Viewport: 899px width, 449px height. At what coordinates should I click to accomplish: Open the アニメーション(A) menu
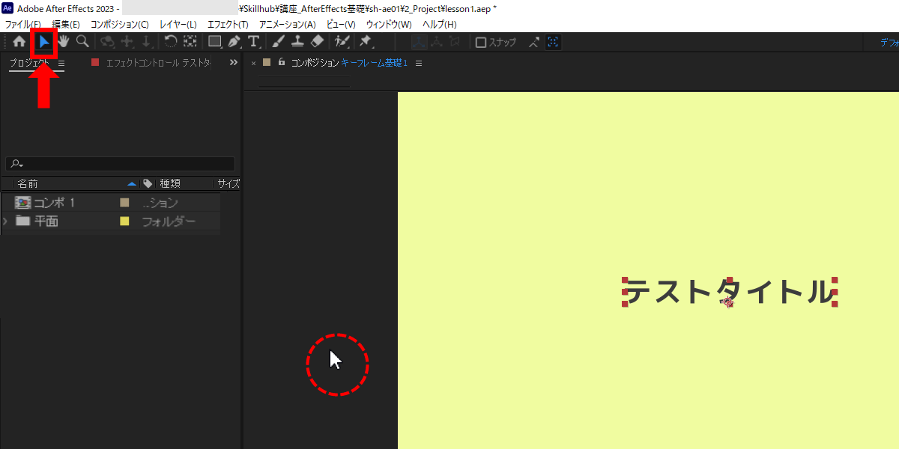(288, 25)
